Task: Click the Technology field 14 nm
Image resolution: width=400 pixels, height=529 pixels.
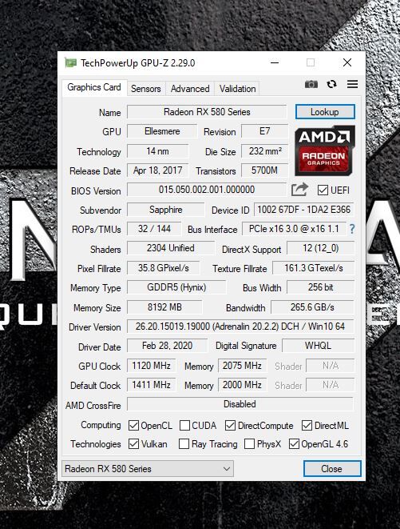Action: [157, 151]
